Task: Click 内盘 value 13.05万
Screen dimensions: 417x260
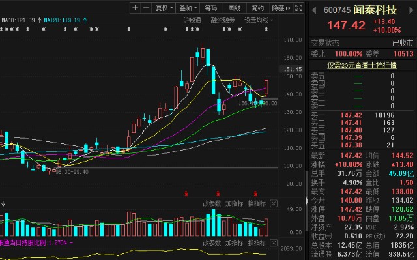Action: pos(401,218)
